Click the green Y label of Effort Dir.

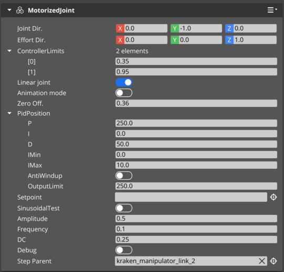[175, 40]
